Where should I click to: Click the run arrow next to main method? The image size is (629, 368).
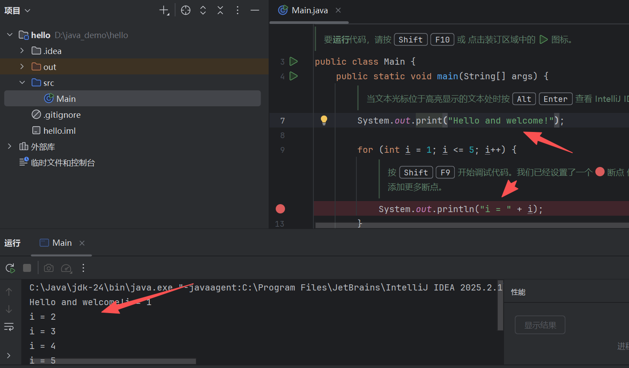(x=293, y=76)
